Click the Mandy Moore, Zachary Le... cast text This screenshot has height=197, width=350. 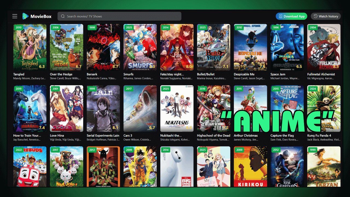click(x=30, y=79)
